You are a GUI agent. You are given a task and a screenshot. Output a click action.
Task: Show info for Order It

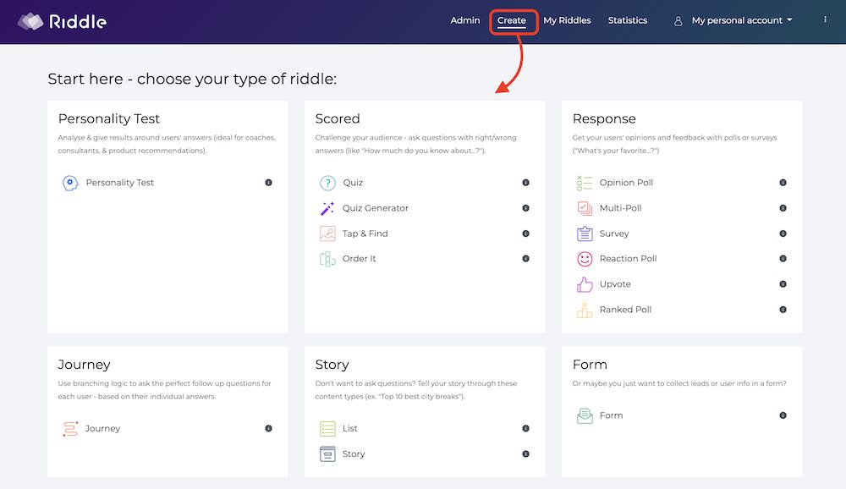525,259
